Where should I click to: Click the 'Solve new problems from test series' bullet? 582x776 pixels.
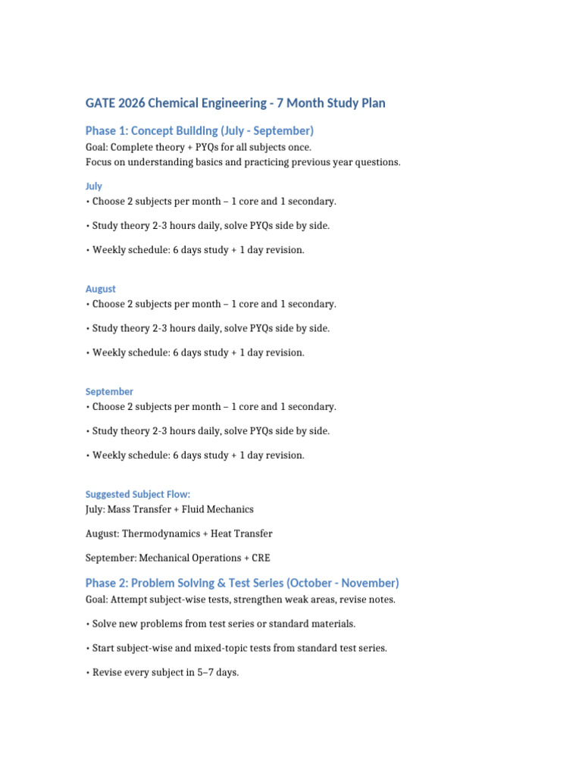click(x=221, y=624)
